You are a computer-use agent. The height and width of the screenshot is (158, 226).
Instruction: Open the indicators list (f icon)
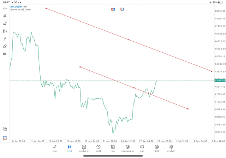5,39
